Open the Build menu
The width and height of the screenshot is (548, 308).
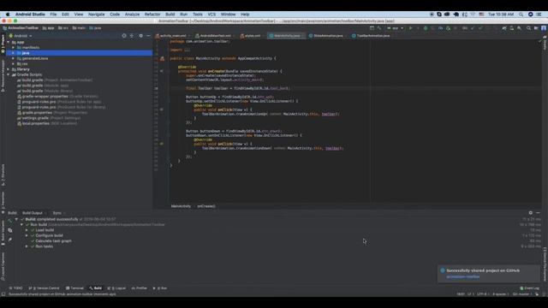click(x=170, y=15)
